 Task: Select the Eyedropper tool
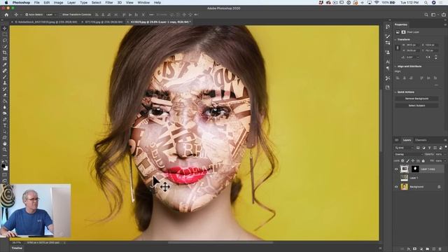click(5, 64)
